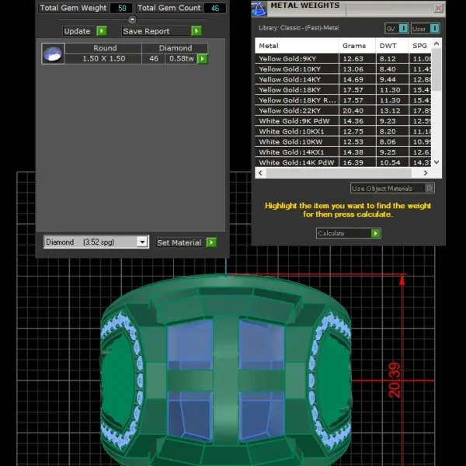
Task: Click the gem quantity cell showing 46
Action: pyautogui.click(x=153, y=58)
